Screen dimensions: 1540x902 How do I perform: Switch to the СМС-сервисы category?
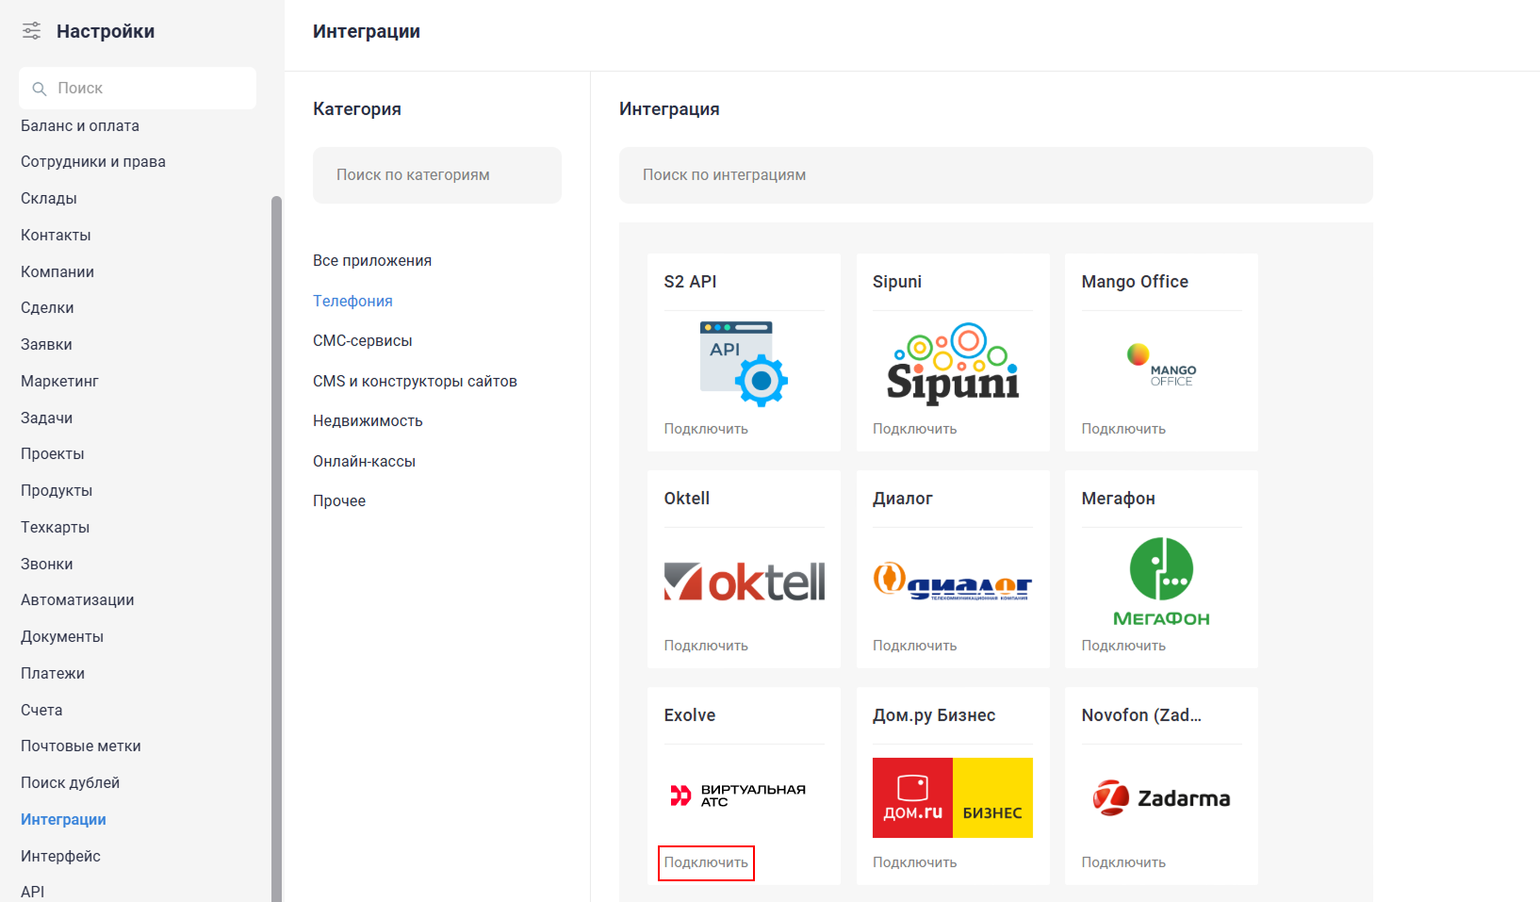click(362, 341)
